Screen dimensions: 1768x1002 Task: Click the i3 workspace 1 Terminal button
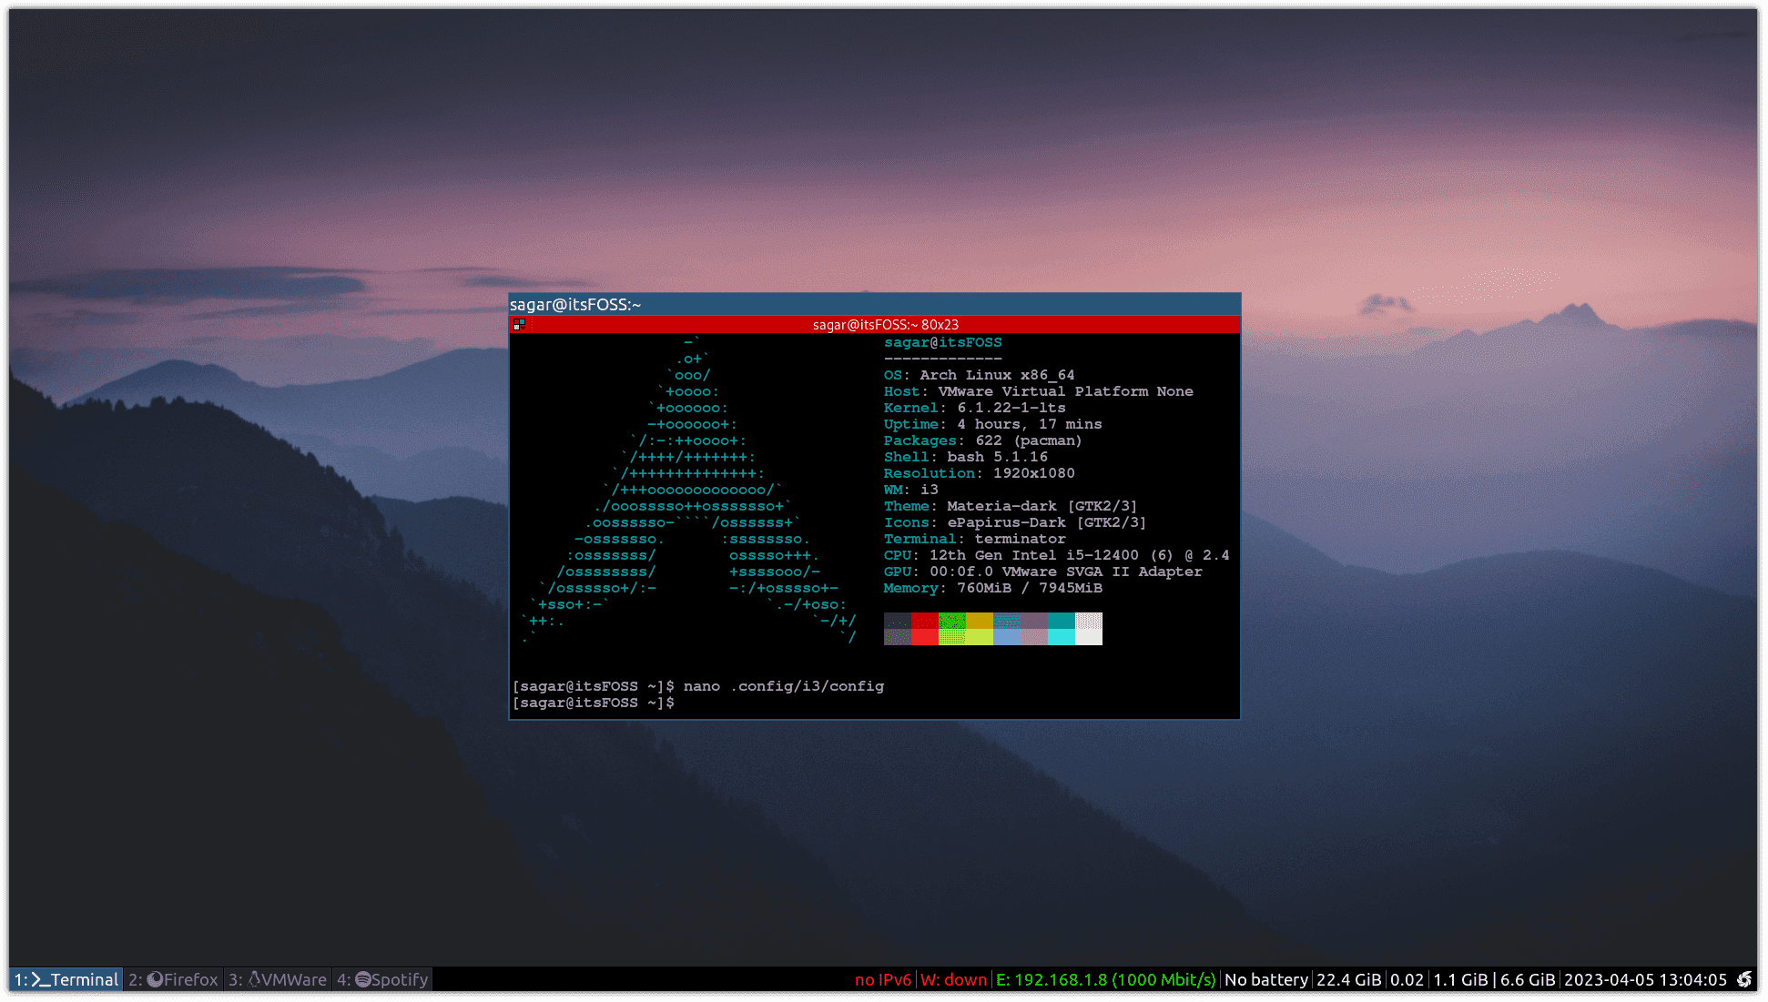tap(66, 979)
